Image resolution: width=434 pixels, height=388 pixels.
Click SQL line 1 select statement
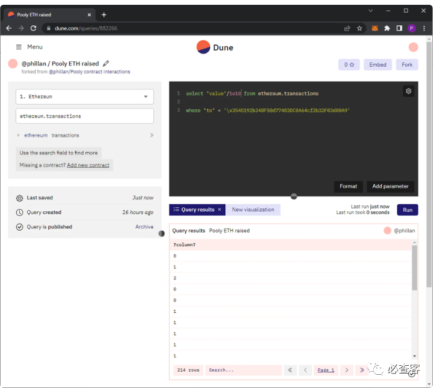coord(252,94)
